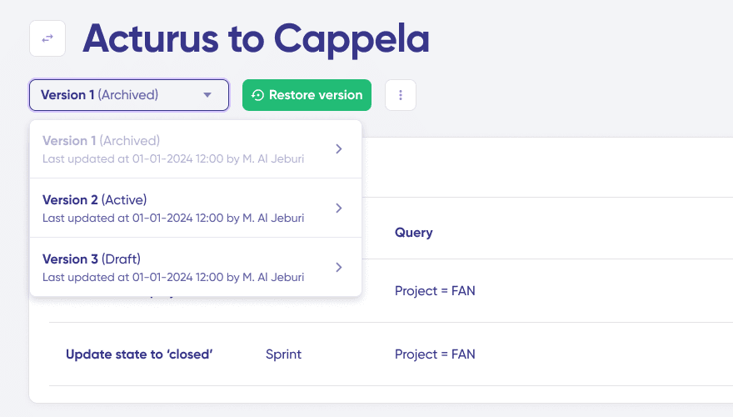Click the Last updated timestamp under Version 3
The image size is (733, 417).
click(x=173, y=278)
